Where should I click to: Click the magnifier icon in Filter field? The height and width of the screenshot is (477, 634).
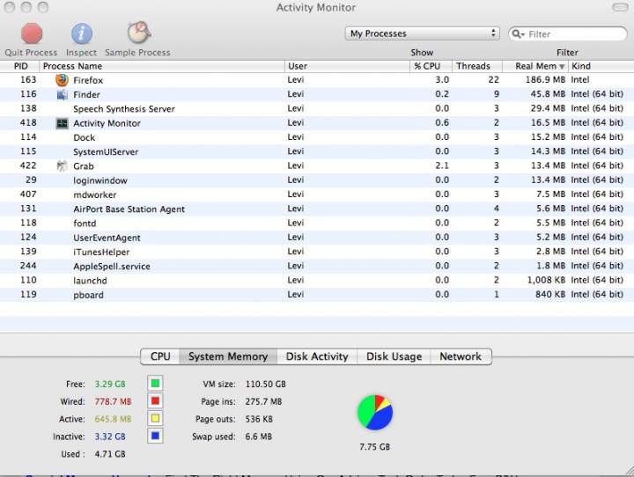pyautogui.click(x=517, y=34)
